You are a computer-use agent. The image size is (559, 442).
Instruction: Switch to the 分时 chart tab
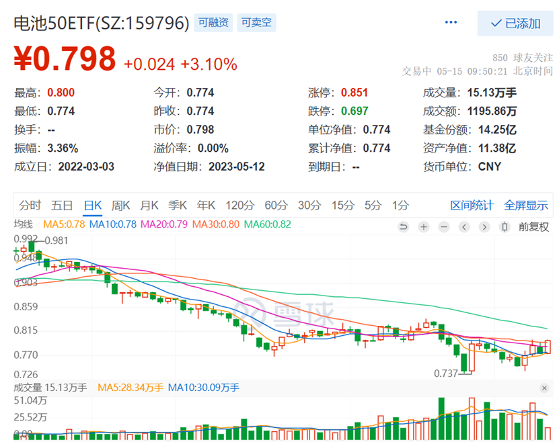(30, 206)
